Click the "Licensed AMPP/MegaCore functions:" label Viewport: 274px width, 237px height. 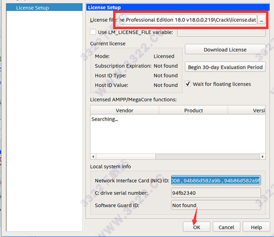pyautogui.click(x=133, y=100)
